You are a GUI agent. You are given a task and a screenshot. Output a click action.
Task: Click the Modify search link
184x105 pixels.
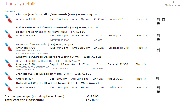[173, 5]
